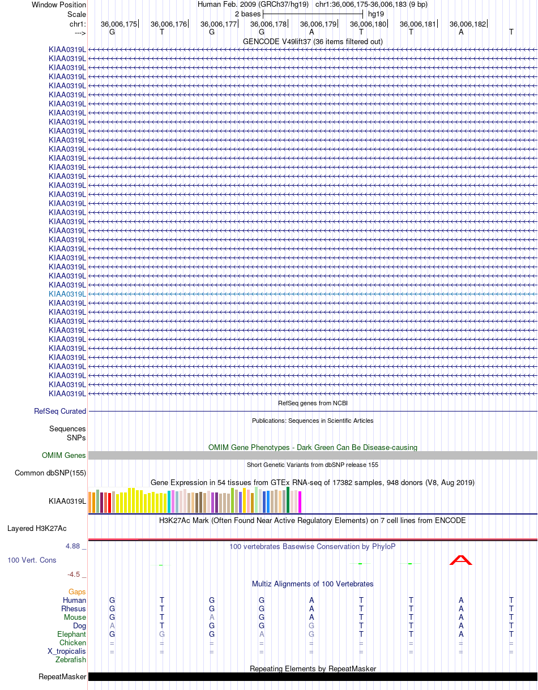The image size is (538, 690).
Task: Open the OMIM Gene Phenotypes track title
Action: tap(313, 447)
